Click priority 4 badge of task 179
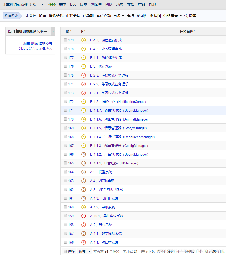 pyautogui.click(x=83, y=40)
